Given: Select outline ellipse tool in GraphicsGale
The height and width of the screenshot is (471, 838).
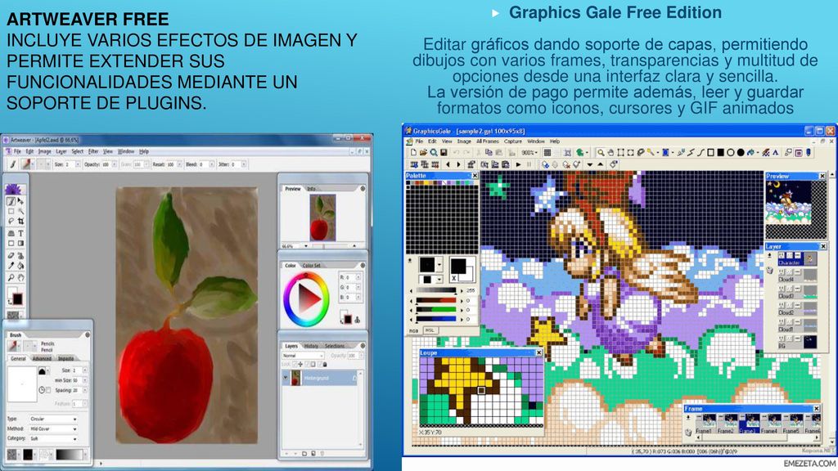Looking at the screenshot, I should pos(730,153).
